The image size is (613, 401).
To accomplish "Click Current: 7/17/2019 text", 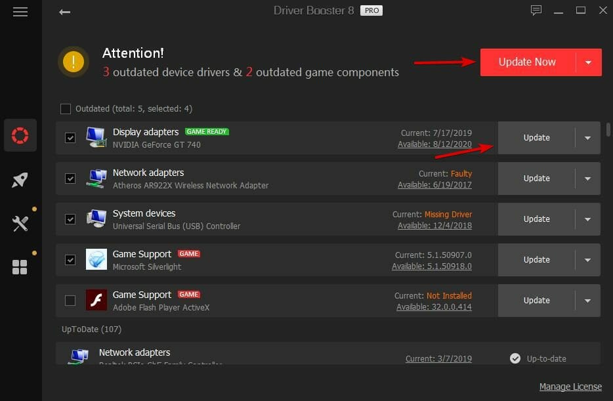I will point(436,133).
